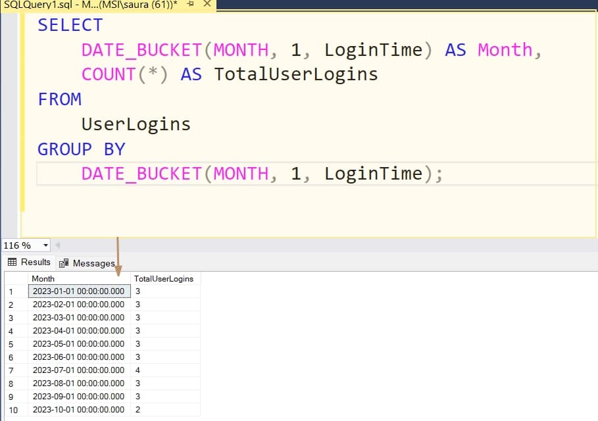Click the Results tab grid icon

(11, 262)
